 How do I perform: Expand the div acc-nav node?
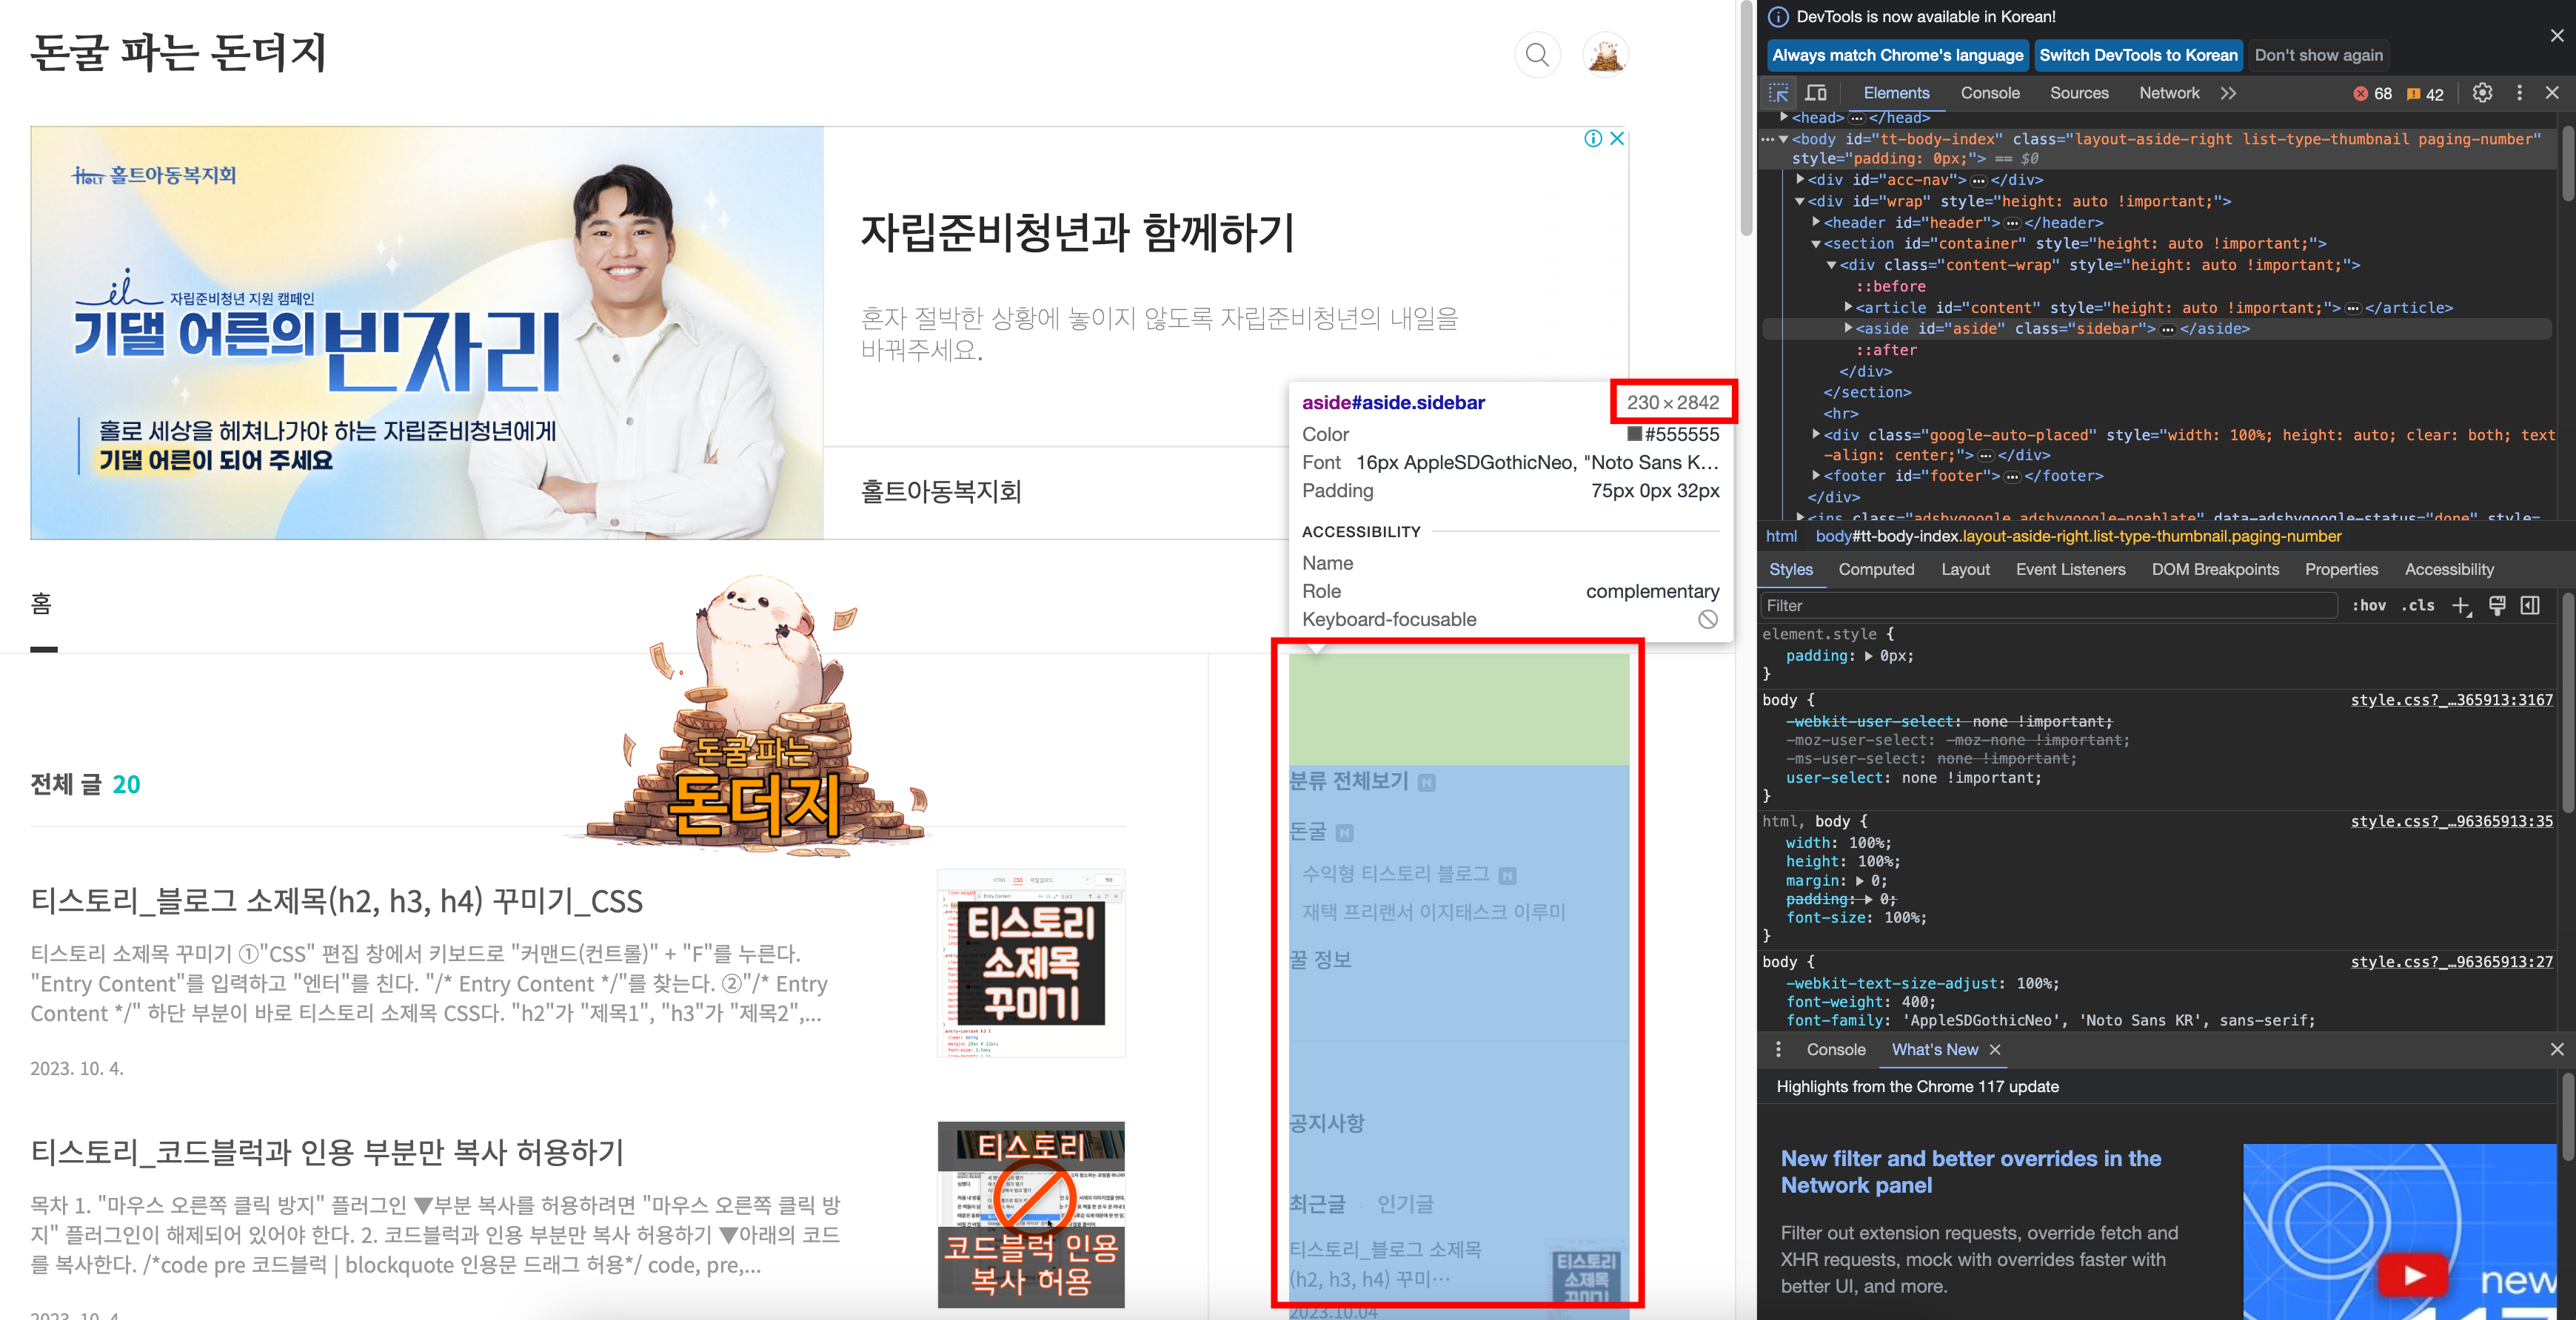pos(1800,180)
